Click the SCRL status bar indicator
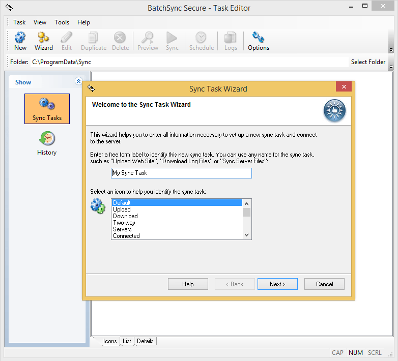Image resolution: width=398 pixels, height=361 pixels. pos(375,353)
